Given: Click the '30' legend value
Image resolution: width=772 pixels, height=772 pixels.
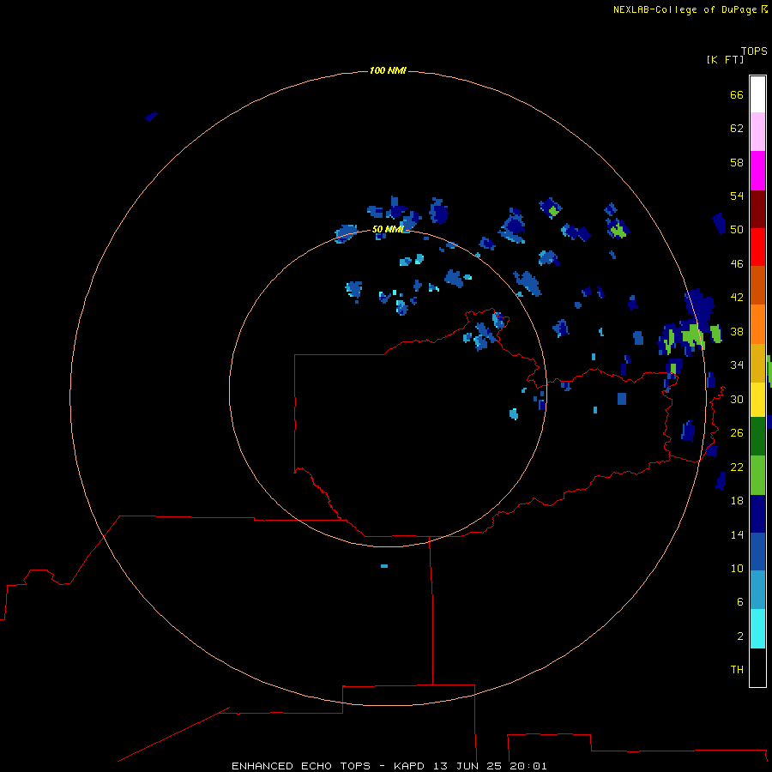Looking at the screenshot, I should 737,399.
